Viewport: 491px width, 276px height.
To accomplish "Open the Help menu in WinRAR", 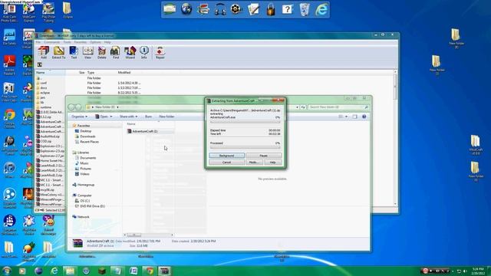I will [x=107, y=42].
